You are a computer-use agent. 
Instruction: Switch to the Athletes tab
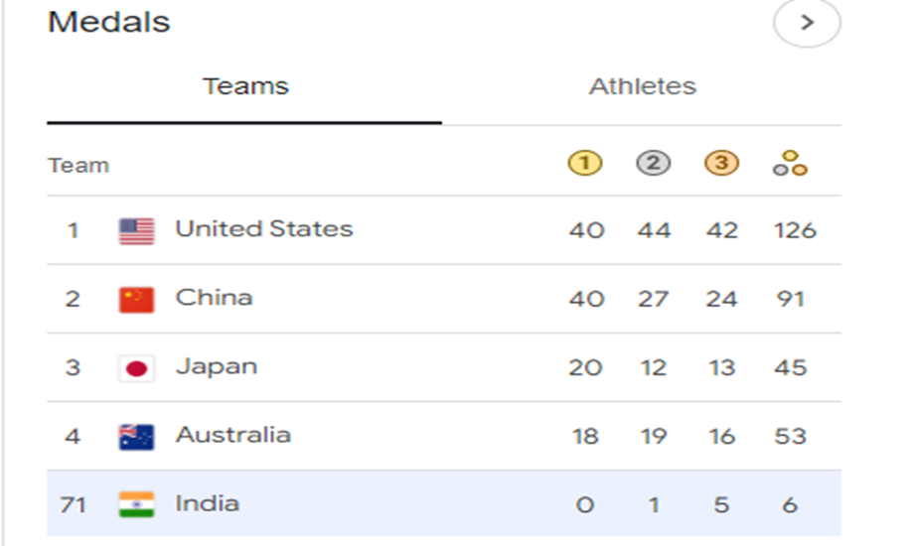pyautogui.click(x=642, y=86)
